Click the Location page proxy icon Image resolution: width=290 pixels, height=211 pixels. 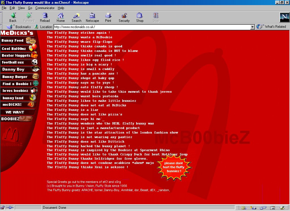click(37, 27)
